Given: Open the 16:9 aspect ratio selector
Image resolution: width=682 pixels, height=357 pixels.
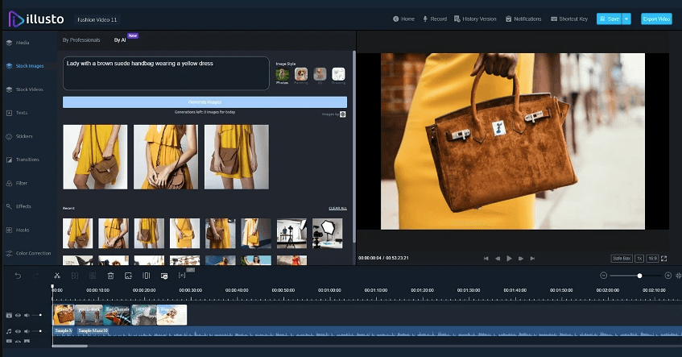Looking at the screenshot, I should (x=652, y=258).
